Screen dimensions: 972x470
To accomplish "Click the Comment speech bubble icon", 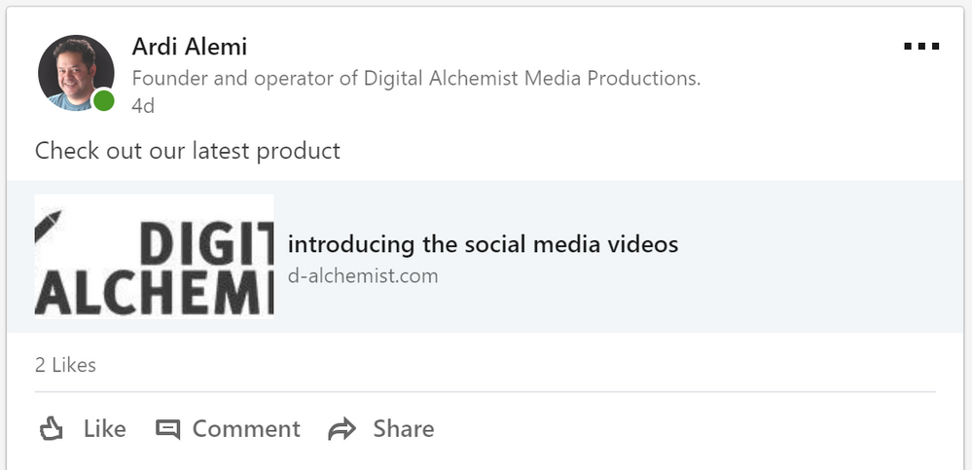I will click(168, 429).
